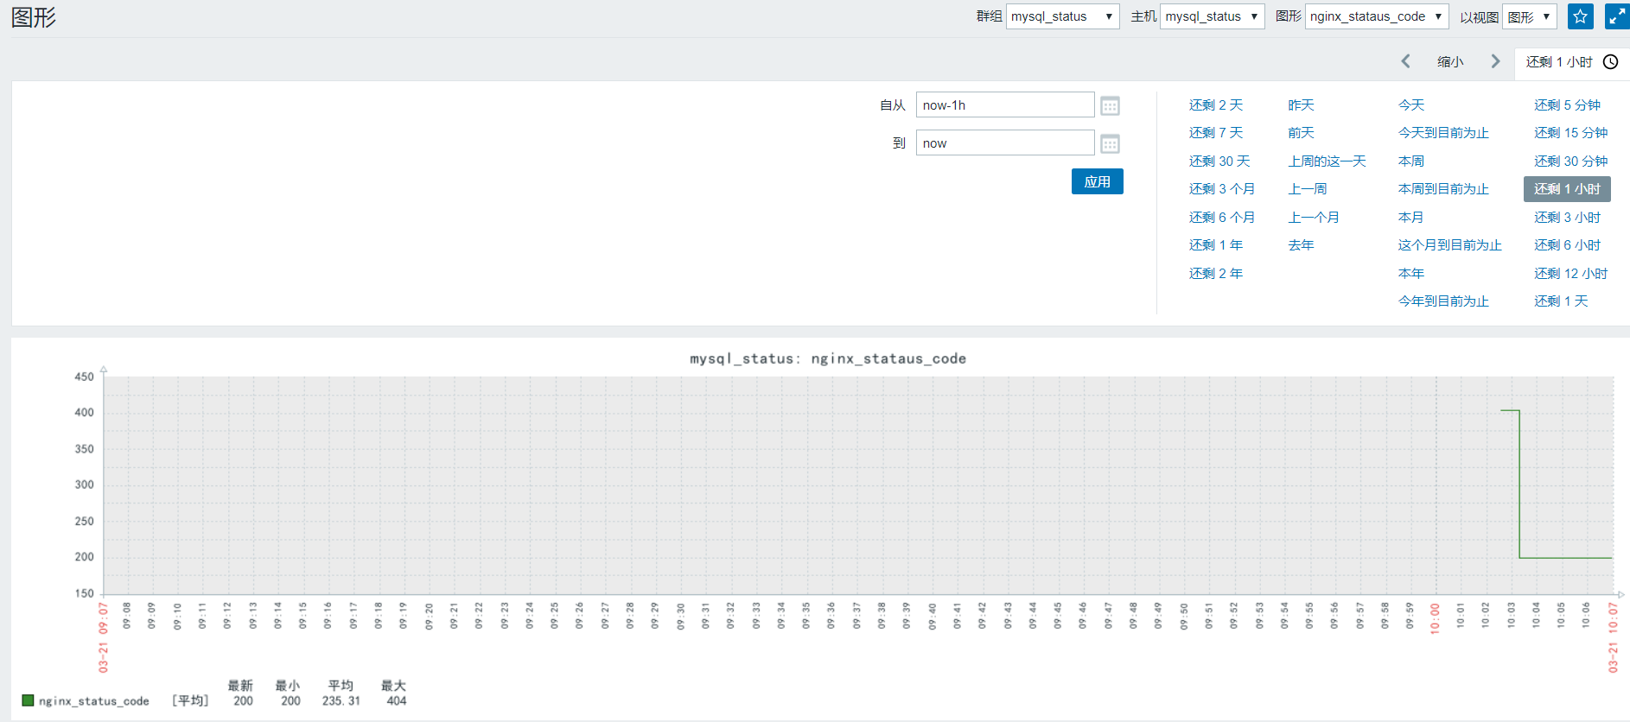Viewport: 1630px width, 722px height.
Task: Choose 上周的这一天 time range
Action: [1327, 161]
